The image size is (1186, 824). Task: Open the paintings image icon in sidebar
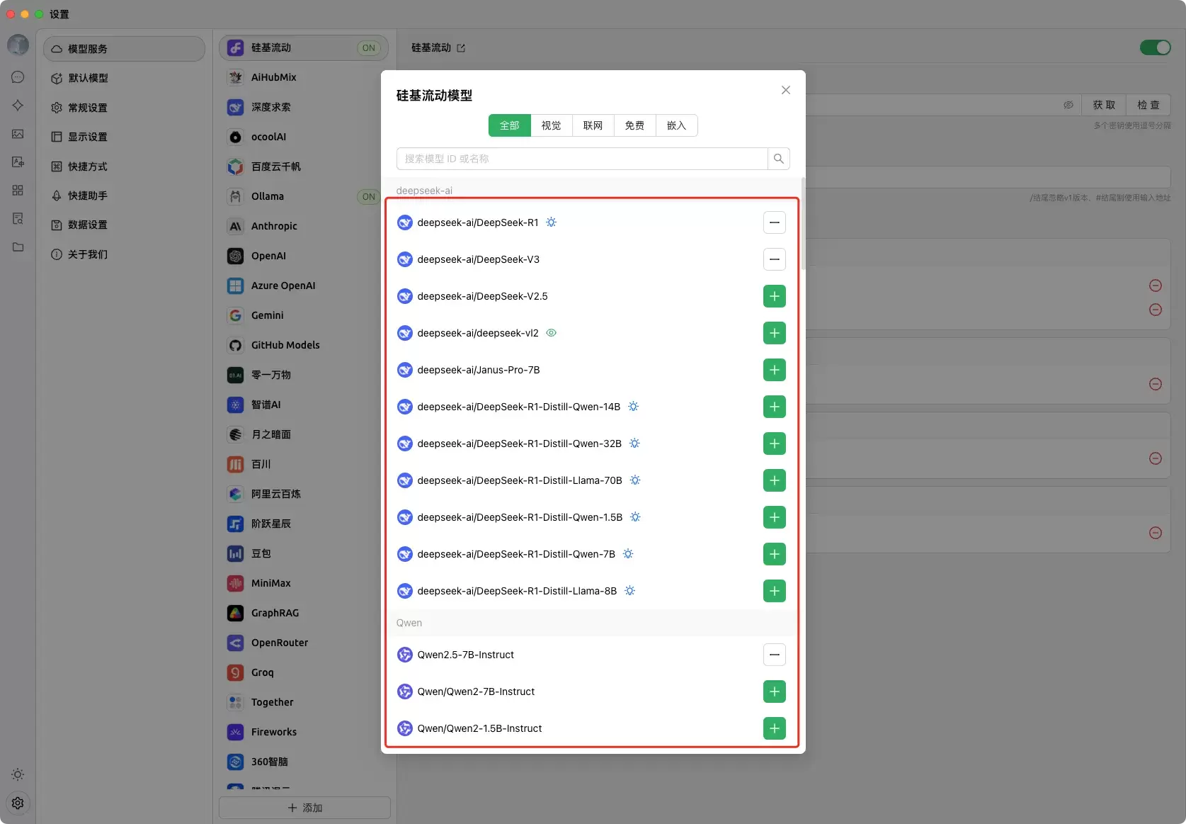pos(18,134)
